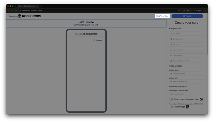This screenshot has height=122, width=214.
Task: Enable Equal Housing Opportunity Logo toggle
Action: point(171,99)
